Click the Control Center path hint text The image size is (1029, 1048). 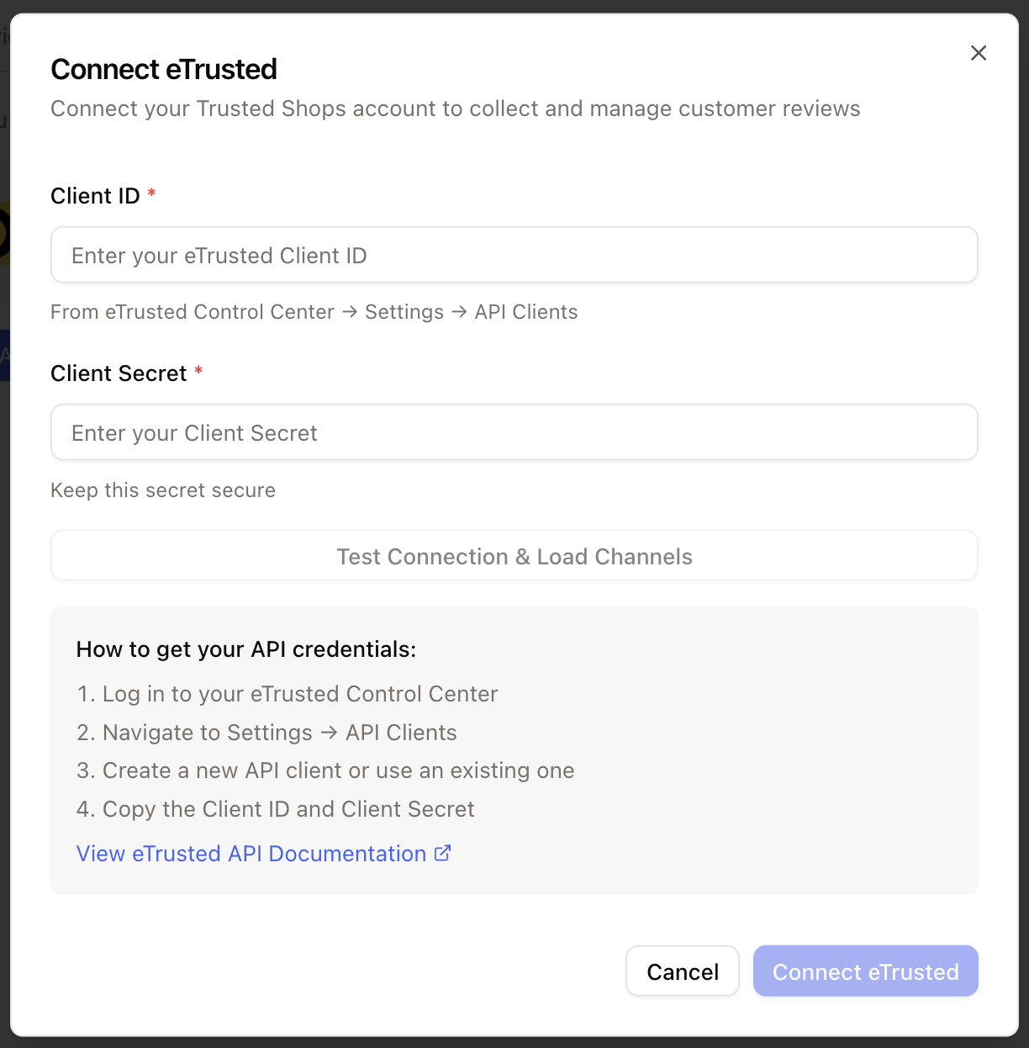tap(314, 312)
